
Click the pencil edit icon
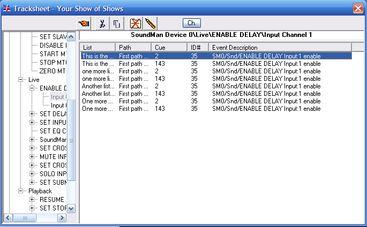pos(150,24)
